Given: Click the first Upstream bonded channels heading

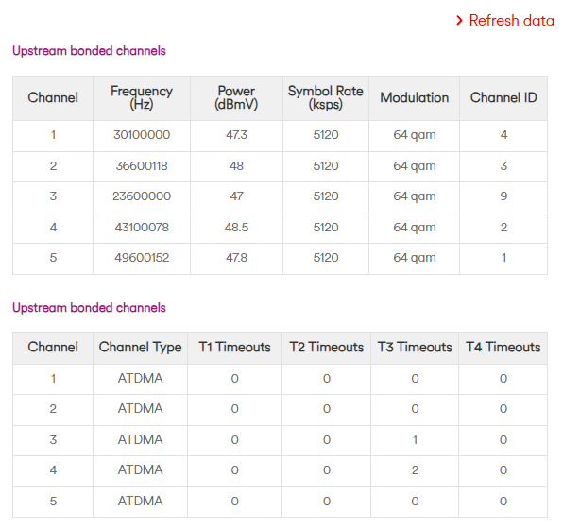Looking at the screenshot, I should pyautogui.click(x=89, y=51).
